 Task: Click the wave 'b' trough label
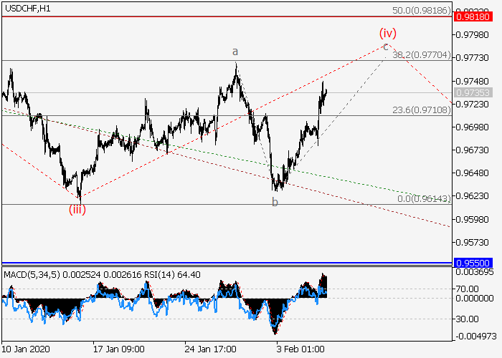tap(275, 203)
